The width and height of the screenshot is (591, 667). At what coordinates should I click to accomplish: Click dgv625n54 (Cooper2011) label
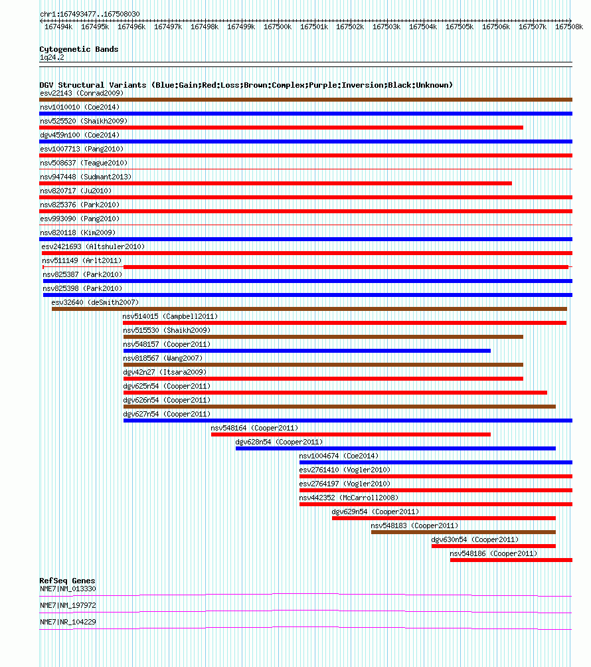(x=167, y=386)
